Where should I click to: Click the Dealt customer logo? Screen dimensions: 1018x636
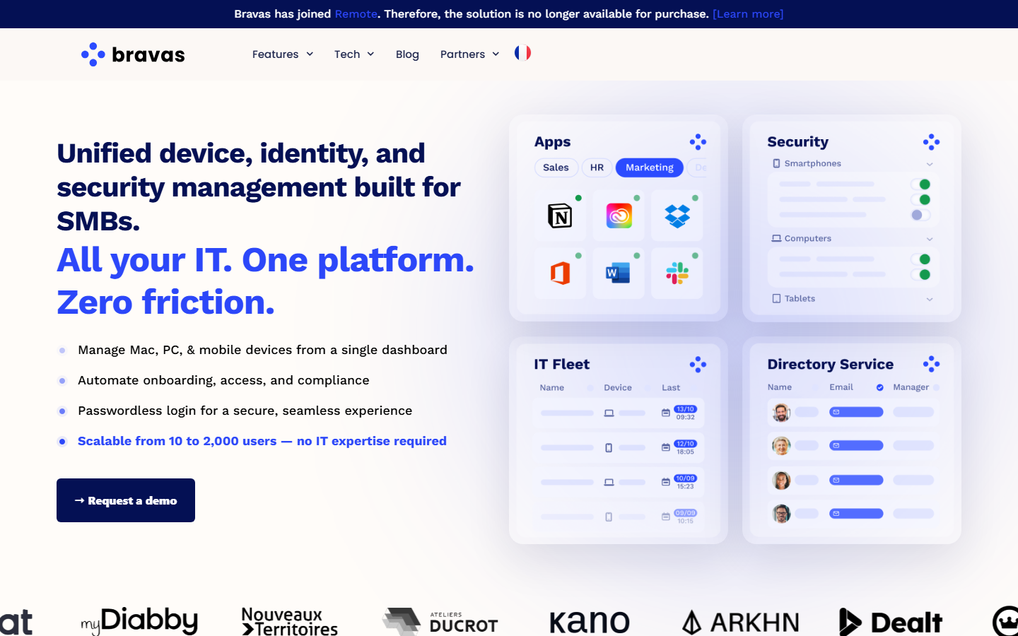coord(890,622)
